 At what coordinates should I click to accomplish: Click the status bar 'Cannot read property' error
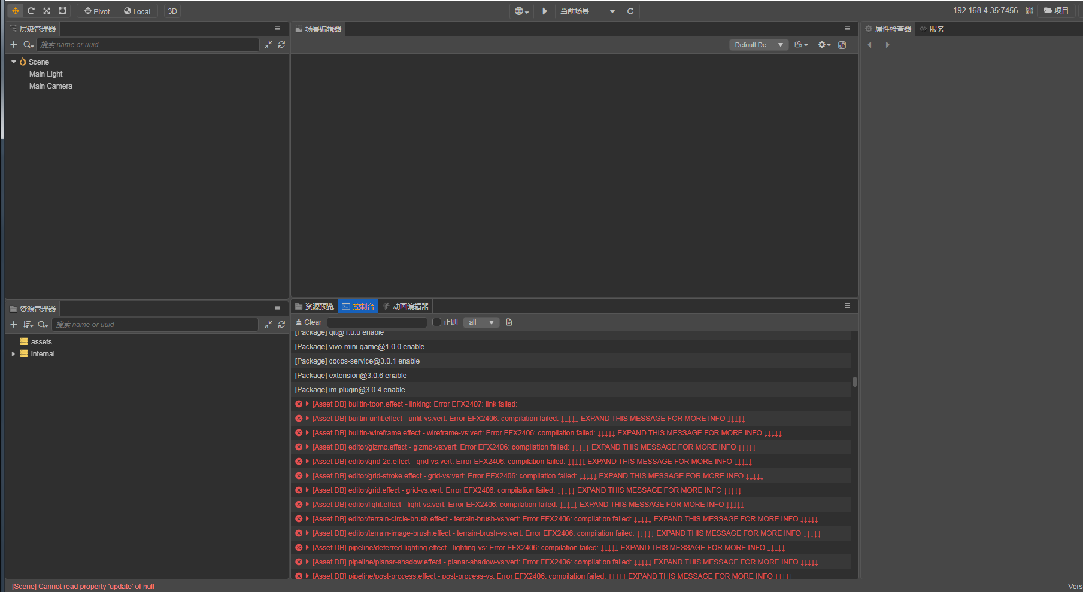click(x=83, y=587)
